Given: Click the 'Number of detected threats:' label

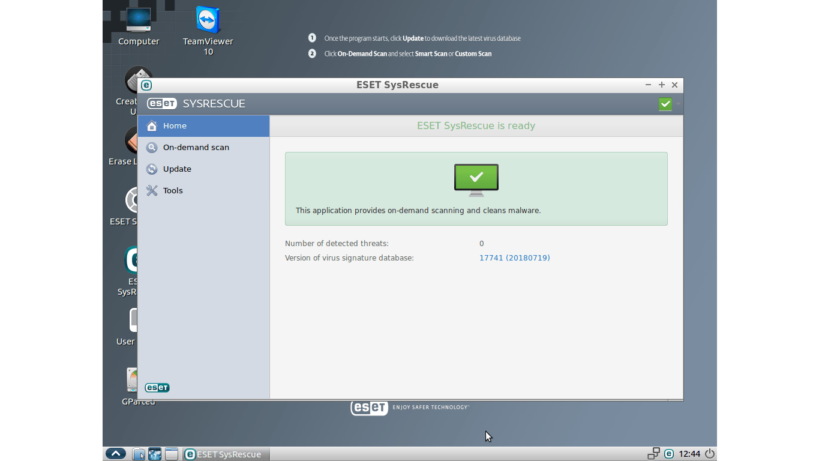Looking at the screenshot, I should 337,244.
